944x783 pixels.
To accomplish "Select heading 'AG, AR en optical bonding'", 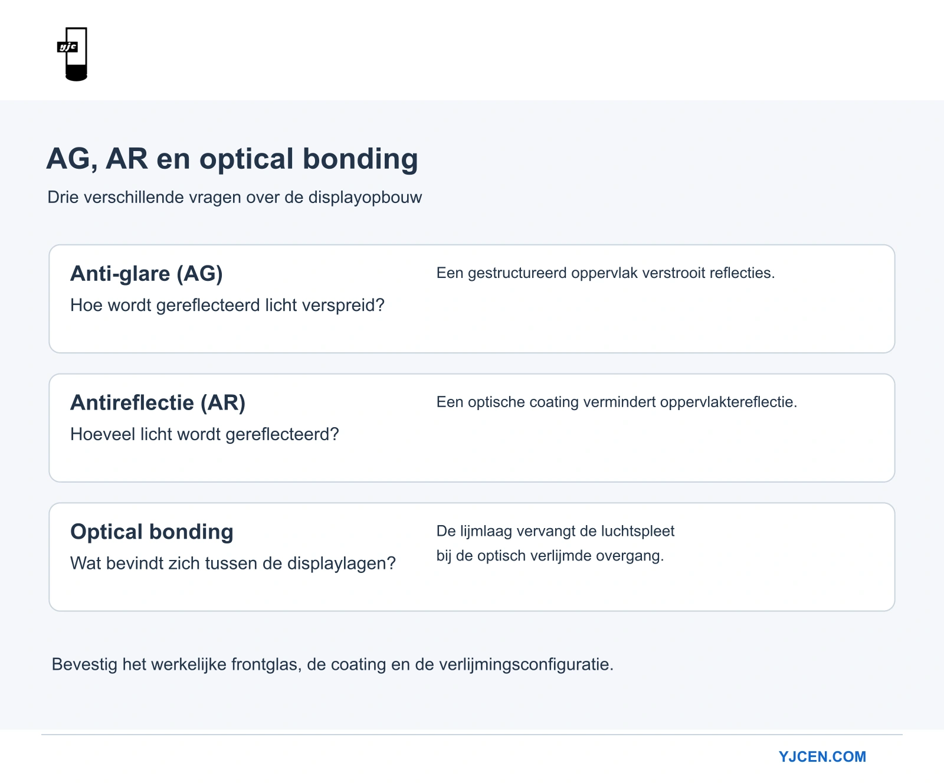I will (232, 159).
